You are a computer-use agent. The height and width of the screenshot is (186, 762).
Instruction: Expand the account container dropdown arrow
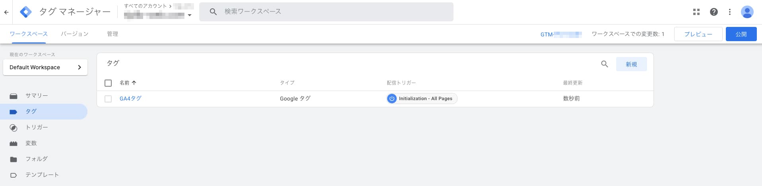coord(190,15)
